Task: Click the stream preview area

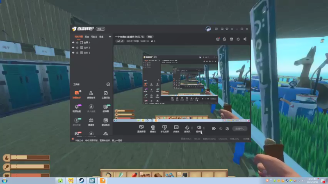Action: (182, 83)
